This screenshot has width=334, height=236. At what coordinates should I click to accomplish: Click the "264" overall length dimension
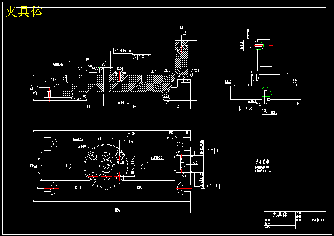click(117, 210)
